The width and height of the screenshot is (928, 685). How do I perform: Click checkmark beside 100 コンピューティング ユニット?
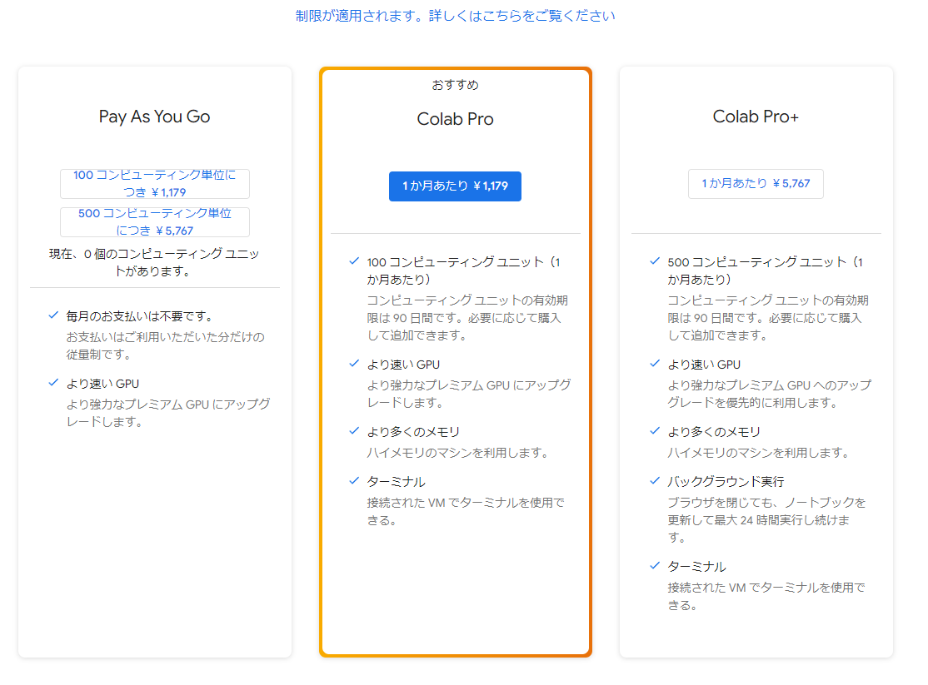point(354,261)
